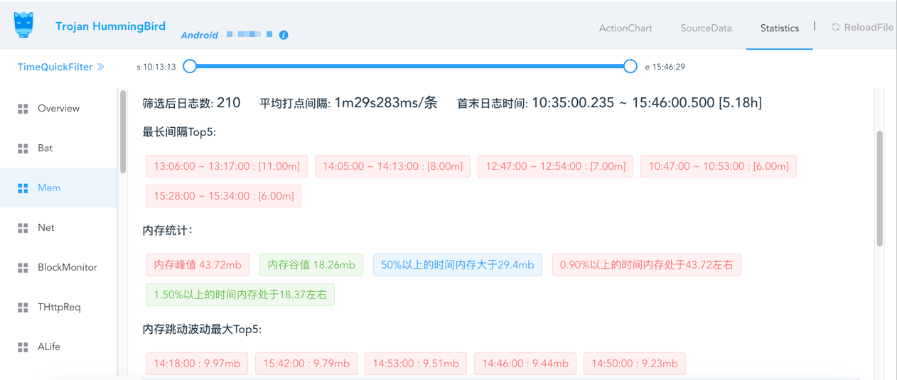Click the Trojan HummingBird logo icon
The height and width of the screenshot is (380, 897).
coord(23,25)
